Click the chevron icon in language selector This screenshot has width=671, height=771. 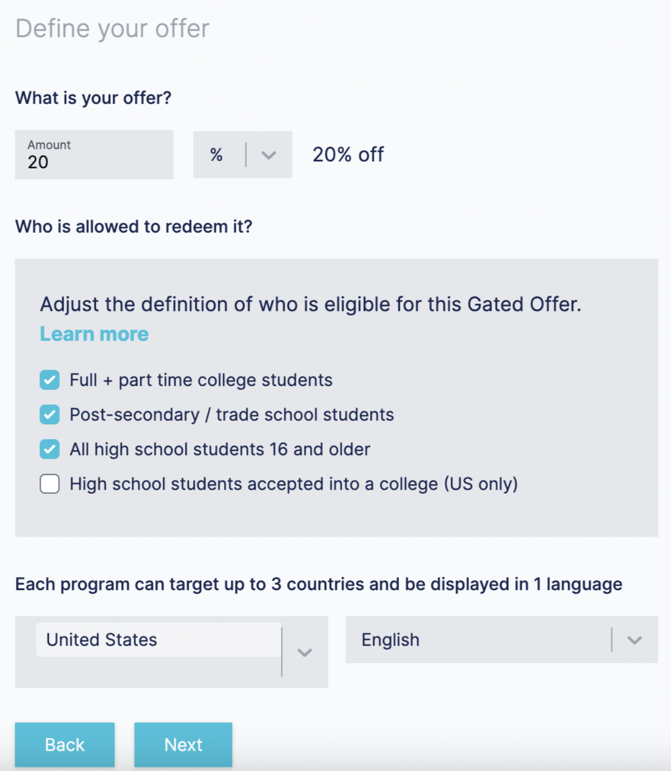634,640
